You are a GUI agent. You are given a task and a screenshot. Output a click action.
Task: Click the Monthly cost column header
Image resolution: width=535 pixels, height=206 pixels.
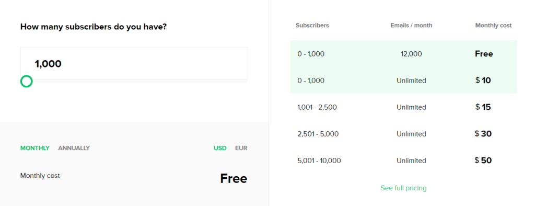[x=493, y=25]
